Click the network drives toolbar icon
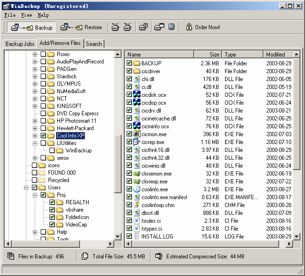The width and height of the screenshot is (305, 276). (x=159, y=27)
